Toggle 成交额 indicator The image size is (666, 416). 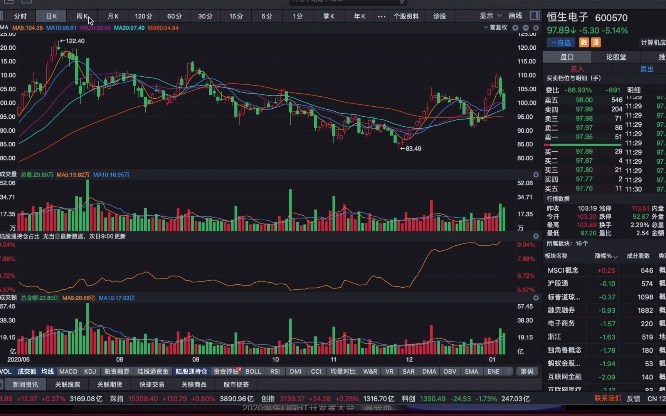click(27, 371)
